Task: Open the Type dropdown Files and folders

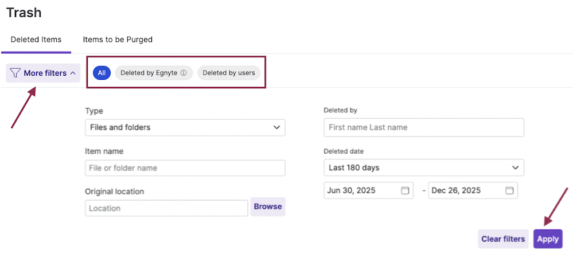Action: tap(185, 127)
